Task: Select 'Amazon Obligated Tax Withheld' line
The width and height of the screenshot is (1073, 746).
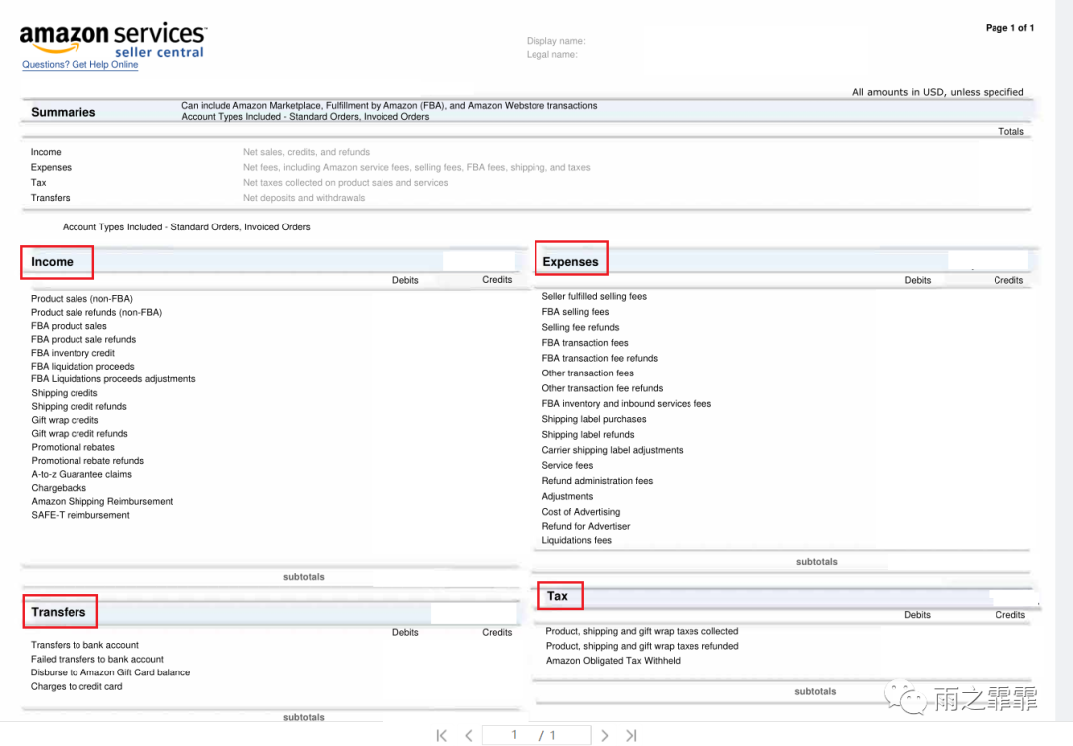Action: click(x=613, y=661)
